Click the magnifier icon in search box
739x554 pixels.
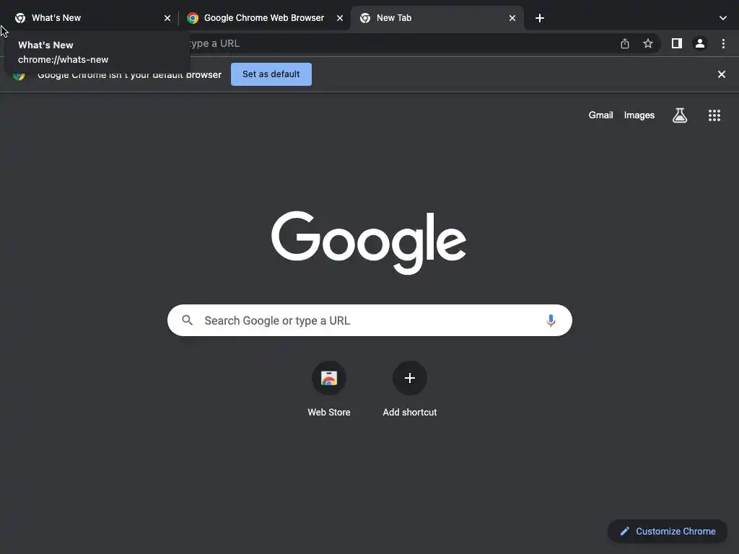(187, 320)
